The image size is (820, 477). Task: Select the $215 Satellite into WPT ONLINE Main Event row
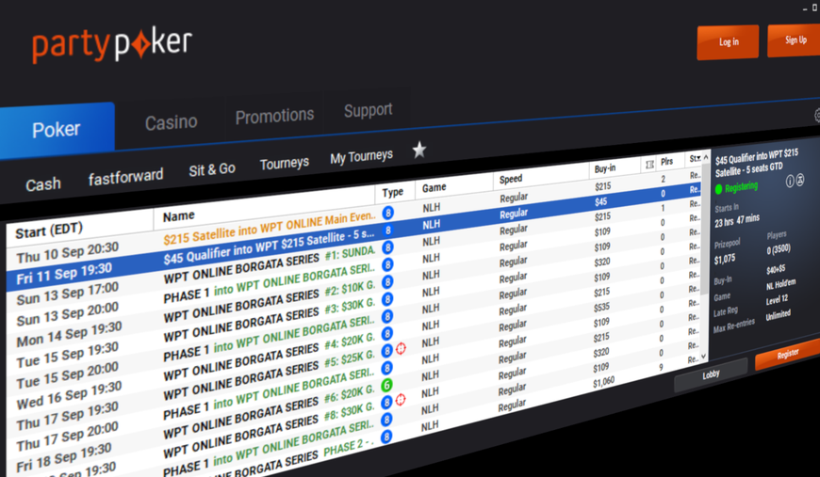(x=354, y=219)
